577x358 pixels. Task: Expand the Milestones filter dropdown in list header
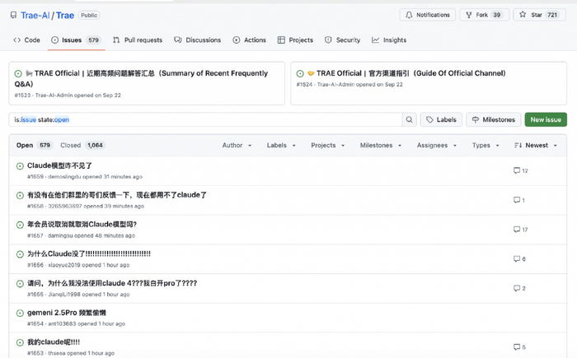[x=381, y=145]
